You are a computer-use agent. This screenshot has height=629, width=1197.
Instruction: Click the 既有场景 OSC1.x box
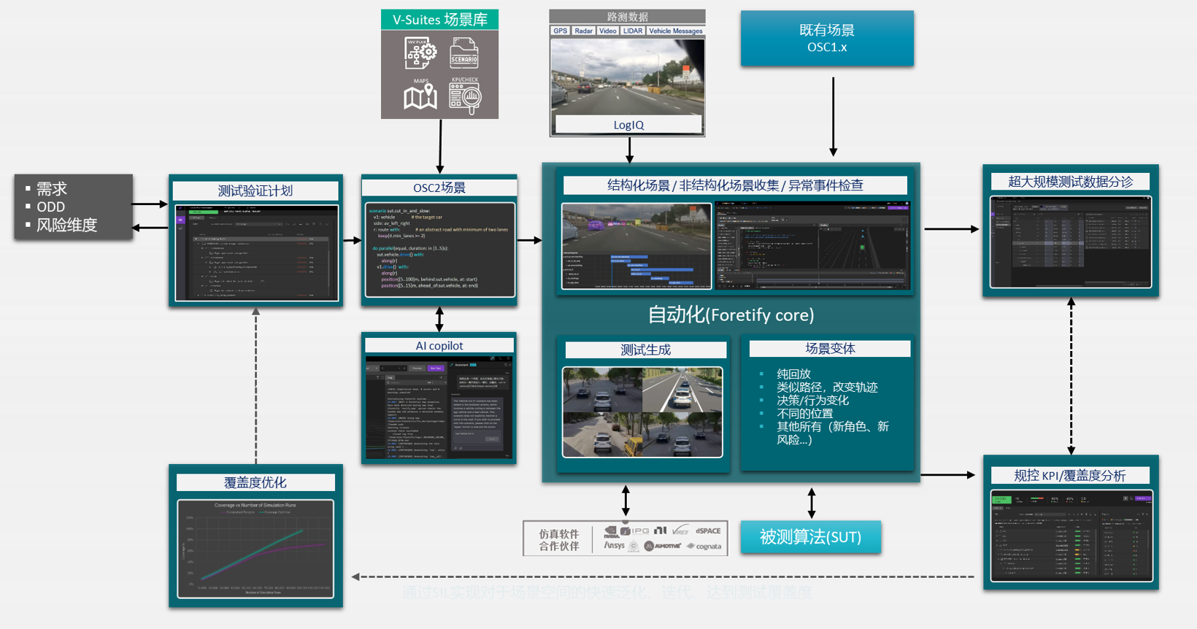pos(827,38)
